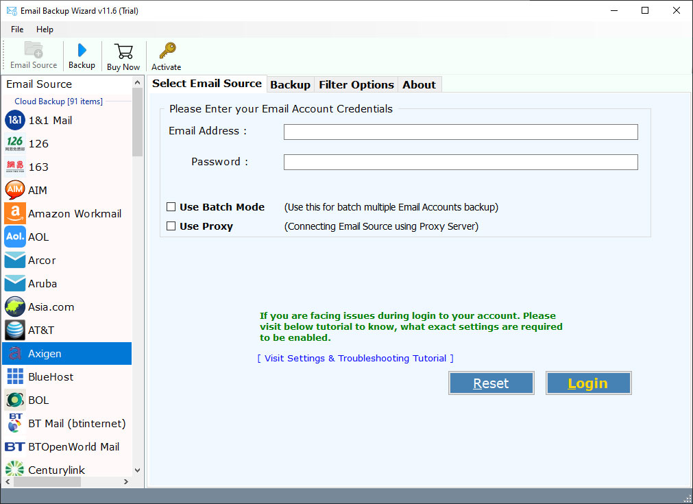
Task: Choose the AIM logo in list
Action: point(15,190)
